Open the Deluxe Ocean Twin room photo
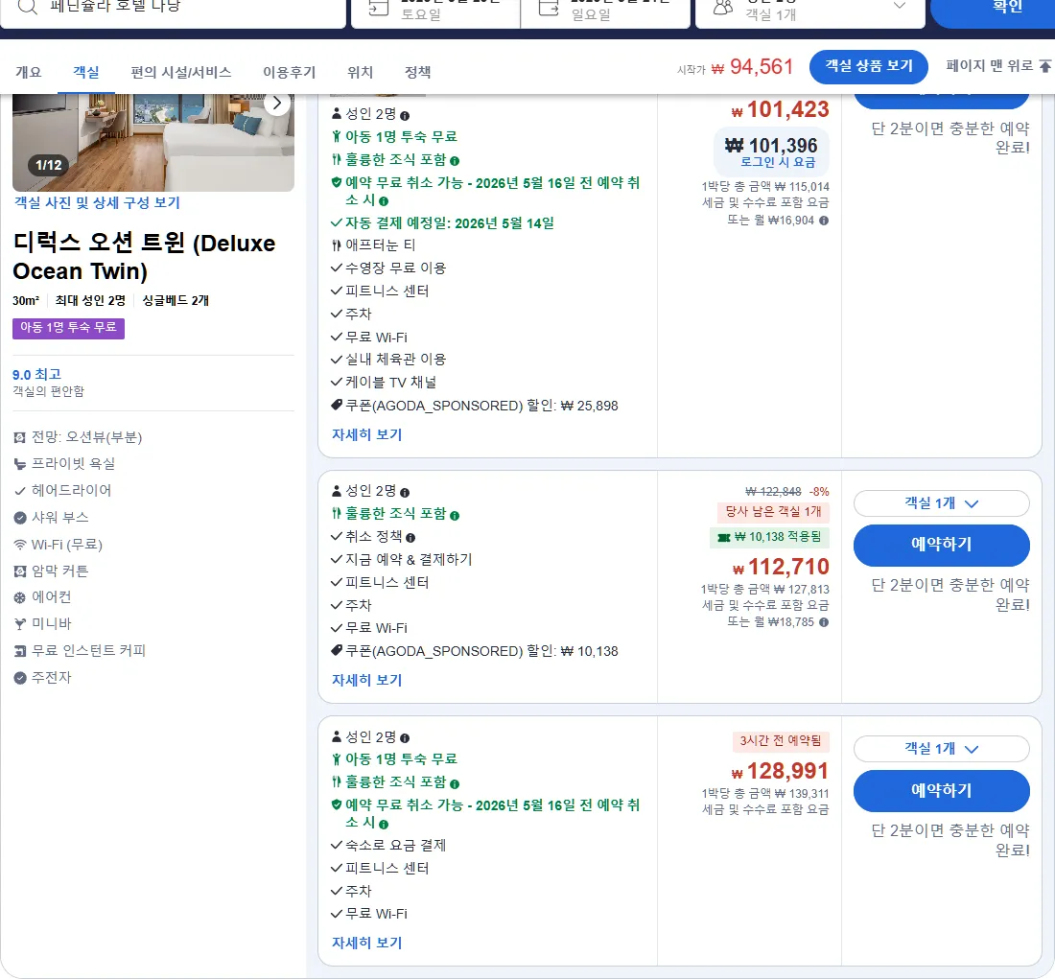Screen dimensions: 1055x979 coord(153,143)
